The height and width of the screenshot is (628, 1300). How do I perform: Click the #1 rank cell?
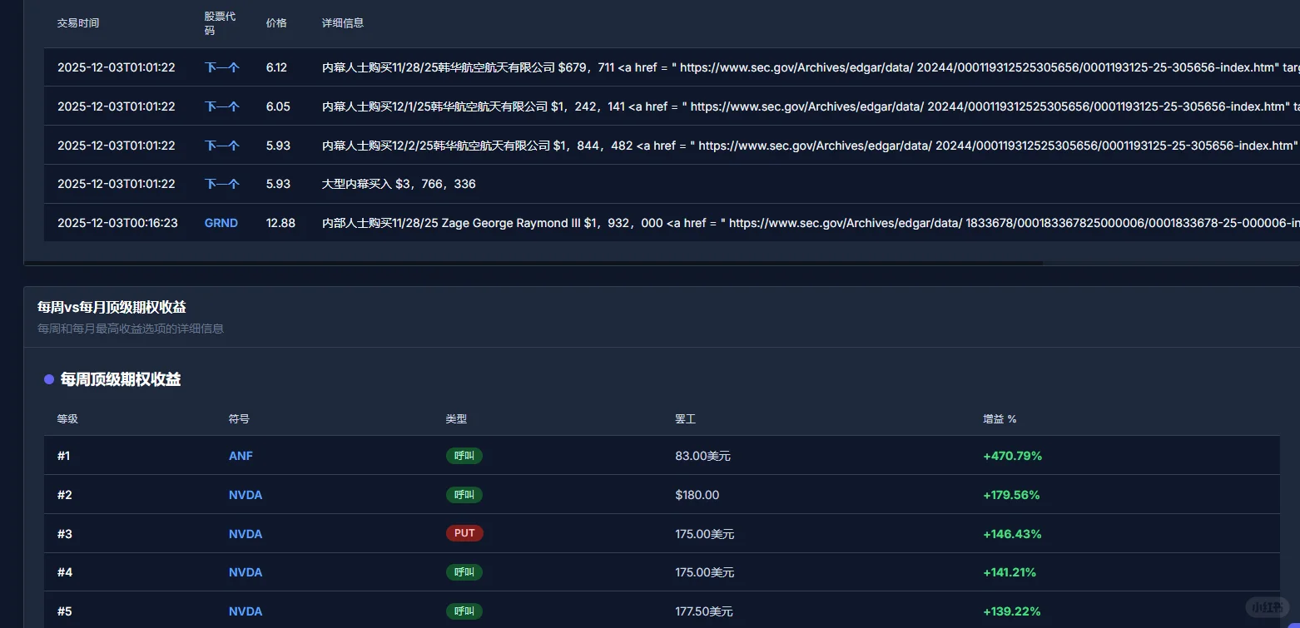click(x=64, y=456)
